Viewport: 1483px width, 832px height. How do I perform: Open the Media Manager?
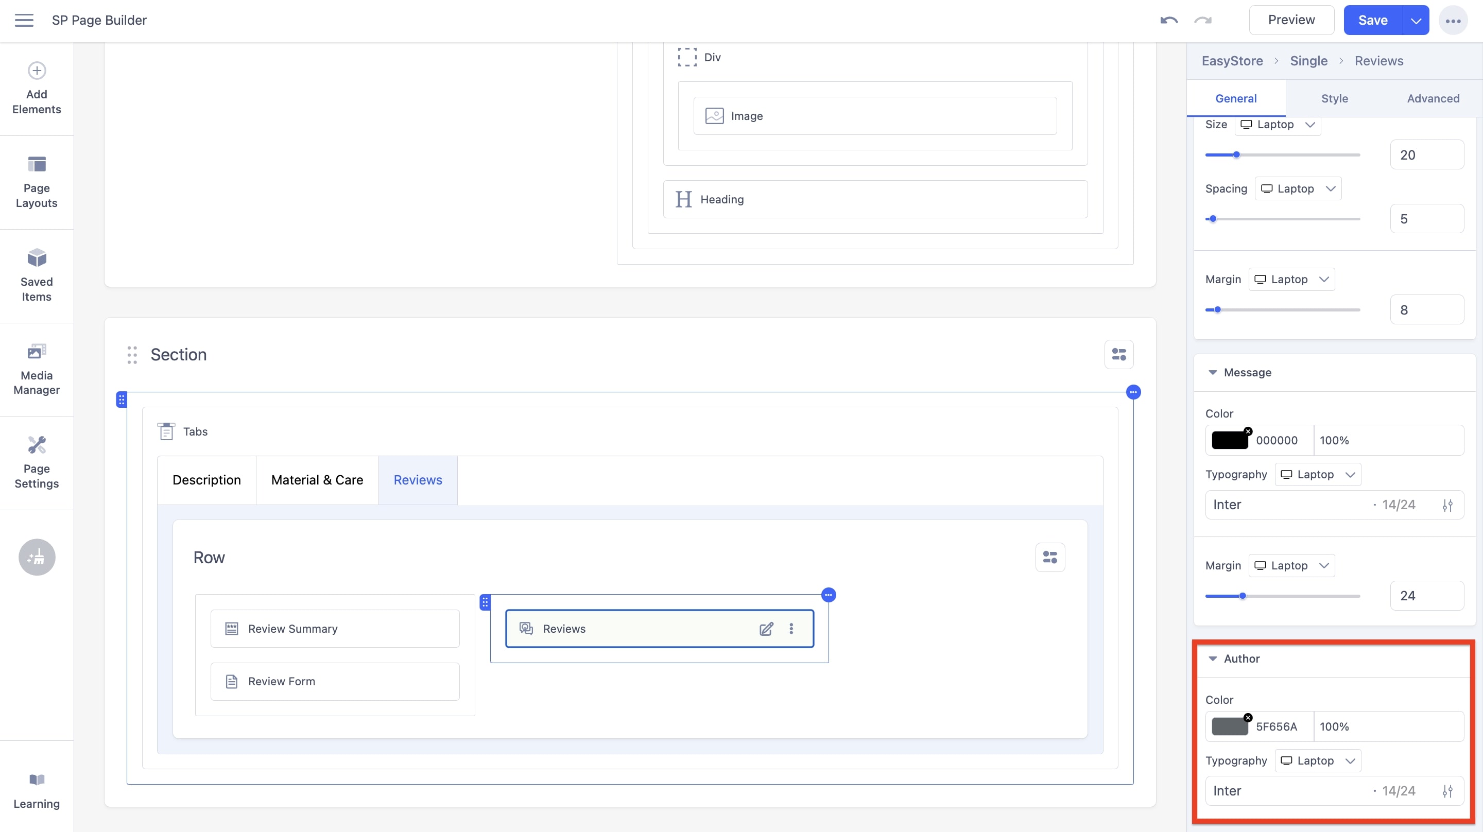pos(36,369)
